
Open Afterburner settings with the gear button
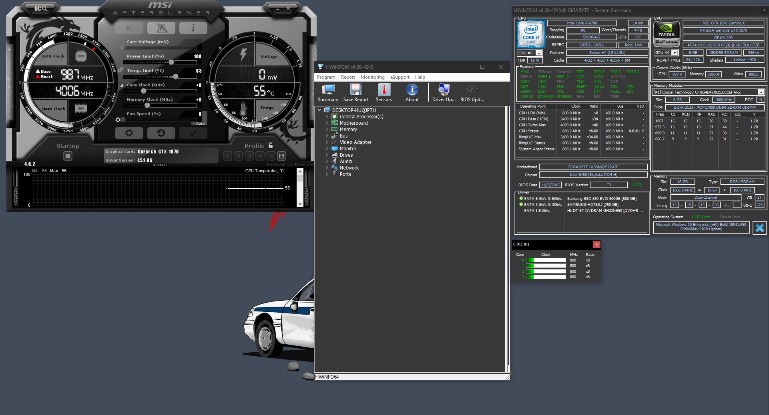129,133
